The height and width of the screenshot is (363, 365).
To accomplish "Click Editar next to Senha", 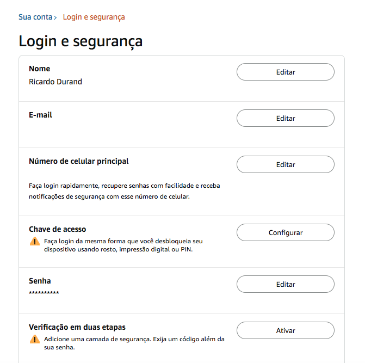I will (286, 284).
